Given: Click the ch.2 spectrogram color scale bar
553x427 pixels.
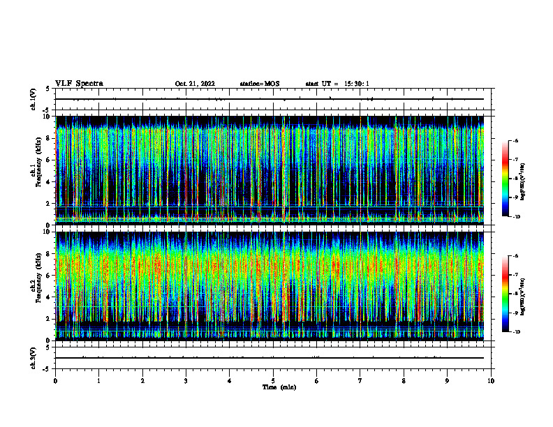Looking at the screenshot, I should click(x=506, y=294).
